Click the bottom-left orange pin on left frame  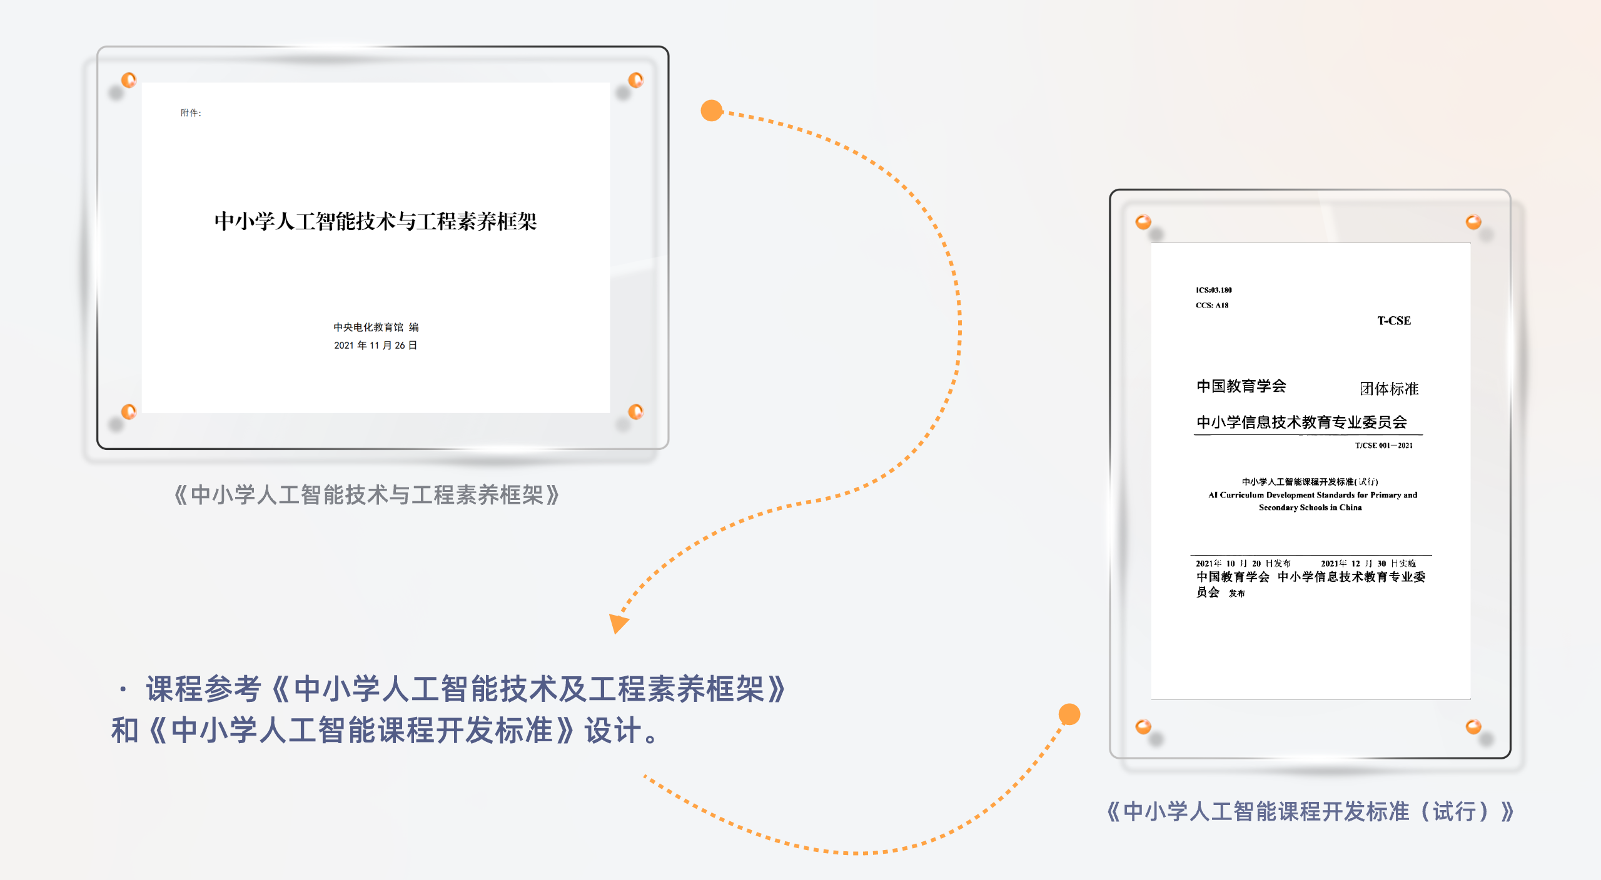pos(129,411)
